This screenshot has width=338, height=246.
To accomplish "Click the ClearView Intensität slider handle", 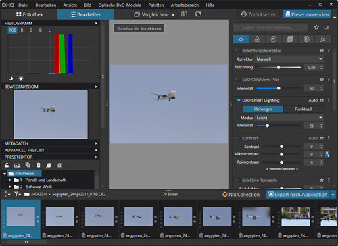I will pos(279,88).
